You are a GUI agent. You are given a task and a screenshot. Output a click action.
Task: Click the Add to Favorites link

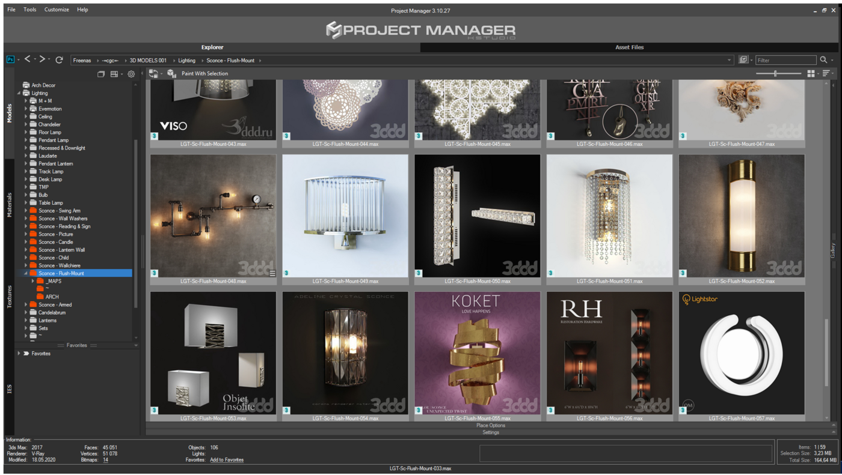pyautogui.click(x=227, y=460)
